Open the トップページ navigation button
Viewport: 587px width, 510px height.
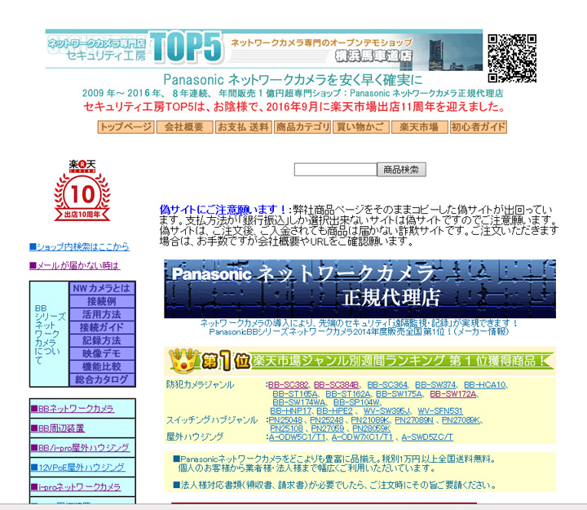click(x=126, y=127)
